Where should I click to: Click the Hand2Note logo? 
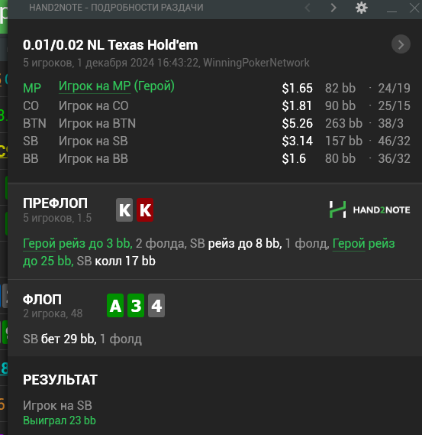pos(369,209)
